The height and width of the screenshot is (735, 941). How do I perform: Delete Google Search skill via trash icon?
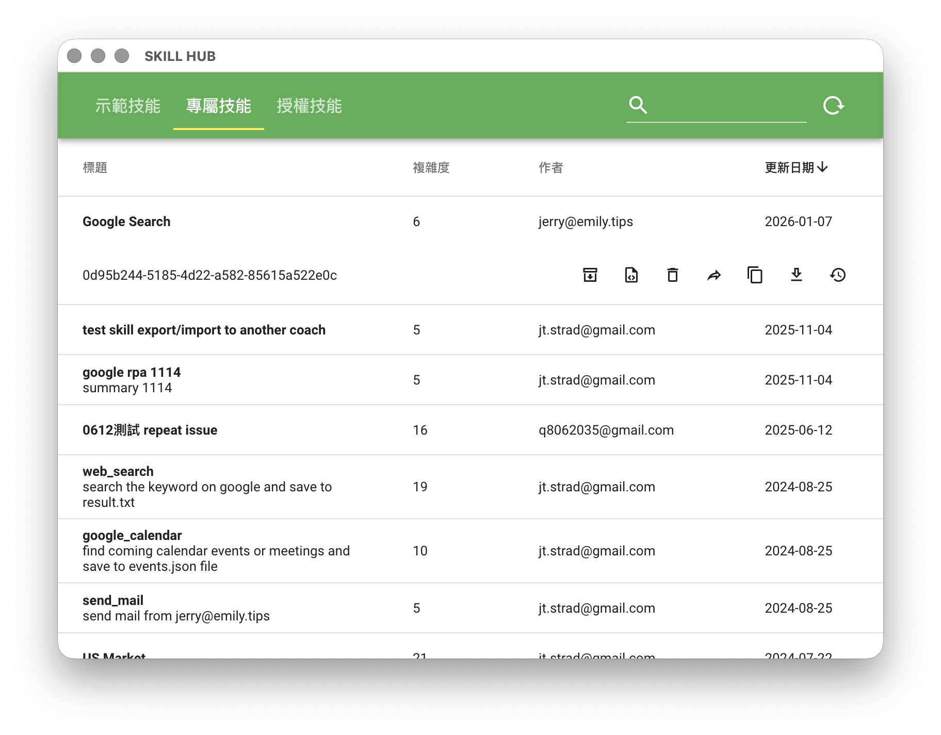point(672,275)
